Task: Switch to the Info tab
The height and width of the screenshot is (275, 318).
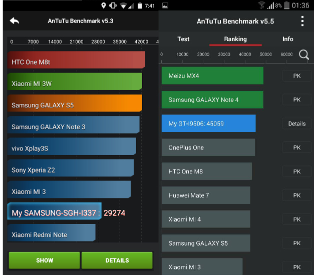Action: [288, 39]
